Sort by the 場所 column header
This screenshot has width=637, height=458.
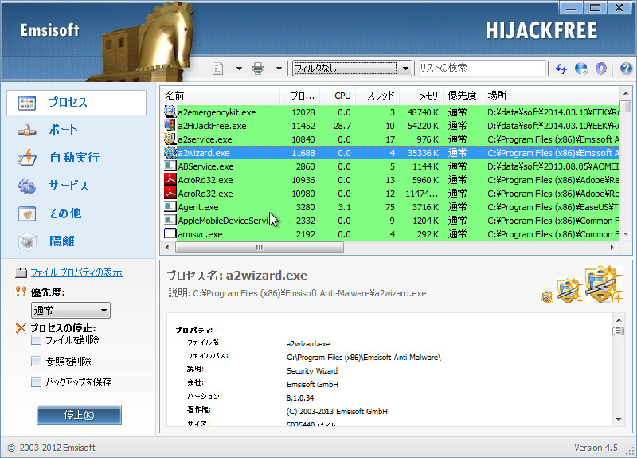pyautogui.click(x=551, y=96)
